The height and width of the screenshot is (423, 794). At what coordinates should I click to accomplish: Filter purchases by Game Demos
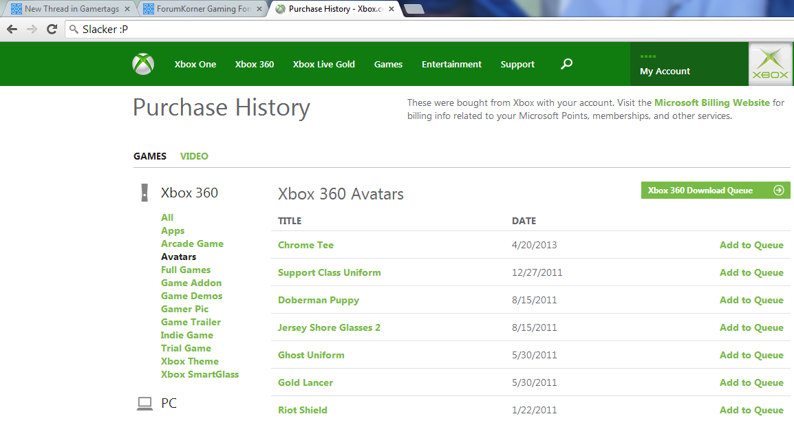[x=191, y=296]
